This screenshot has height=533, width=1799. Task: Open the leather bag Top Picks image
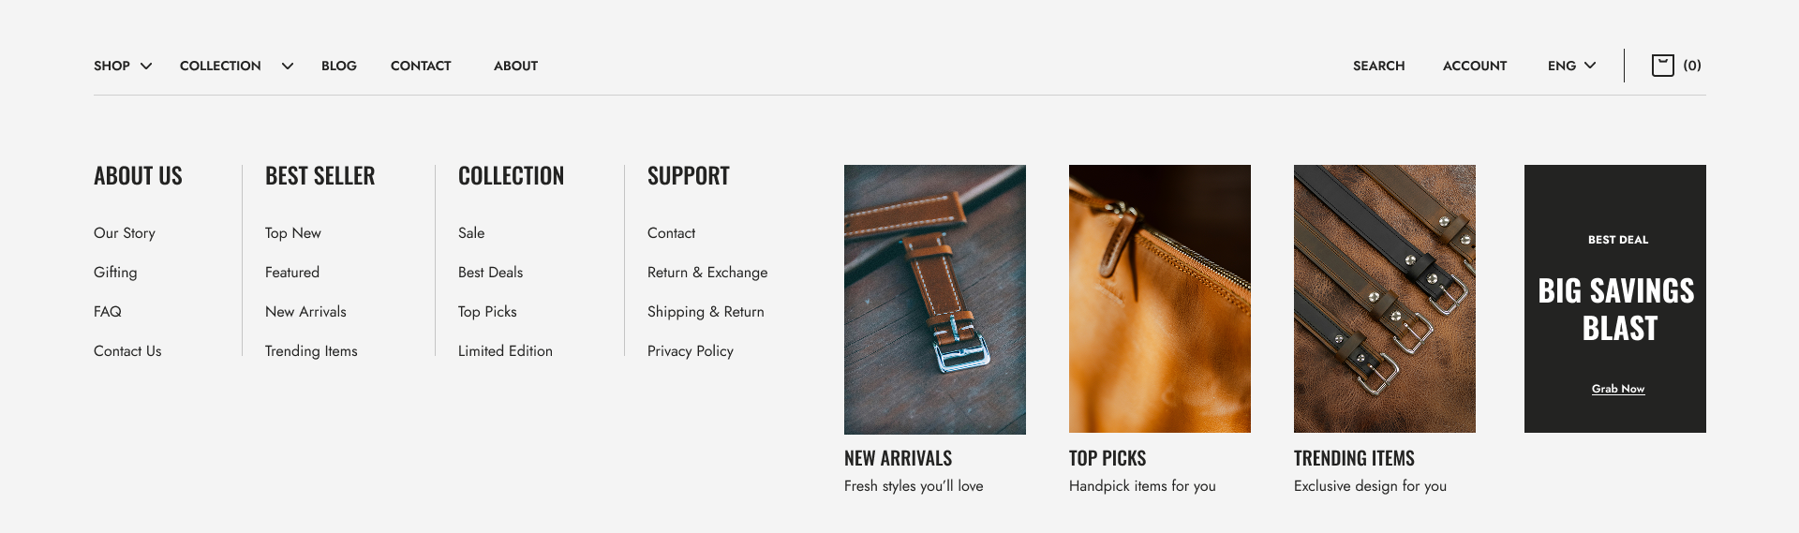[1160, 299]
